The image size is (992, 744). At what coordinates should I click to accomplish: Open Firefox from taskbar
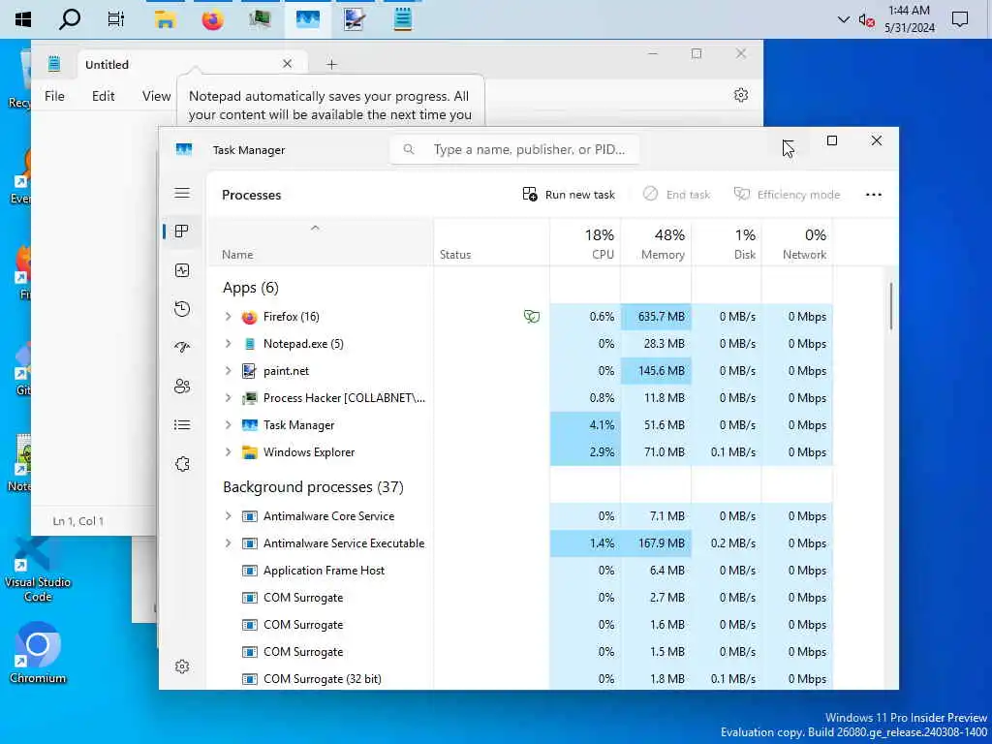pos(212,19)
